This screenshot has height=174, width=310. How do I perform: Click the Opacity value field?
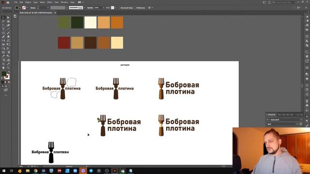[x=97, y=8]
